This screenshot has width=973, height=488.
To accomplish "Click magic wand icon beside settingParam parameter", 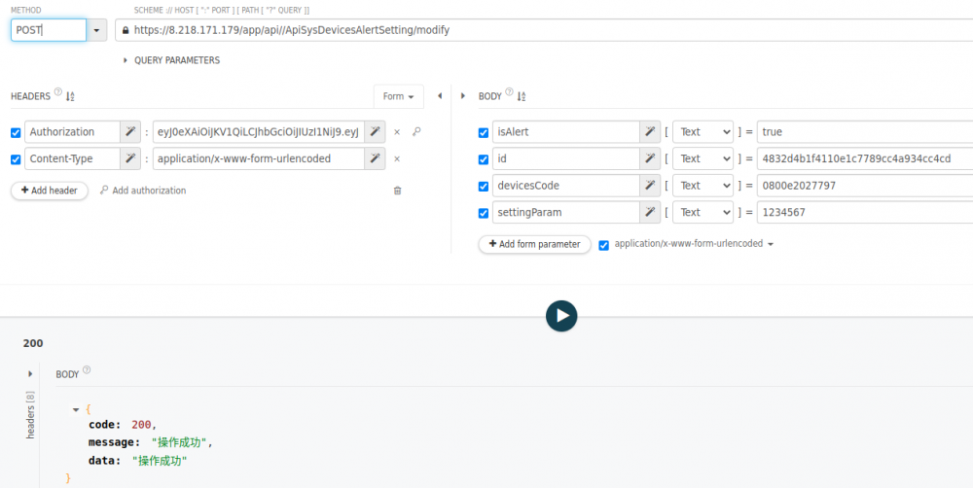I will (649, 212).
